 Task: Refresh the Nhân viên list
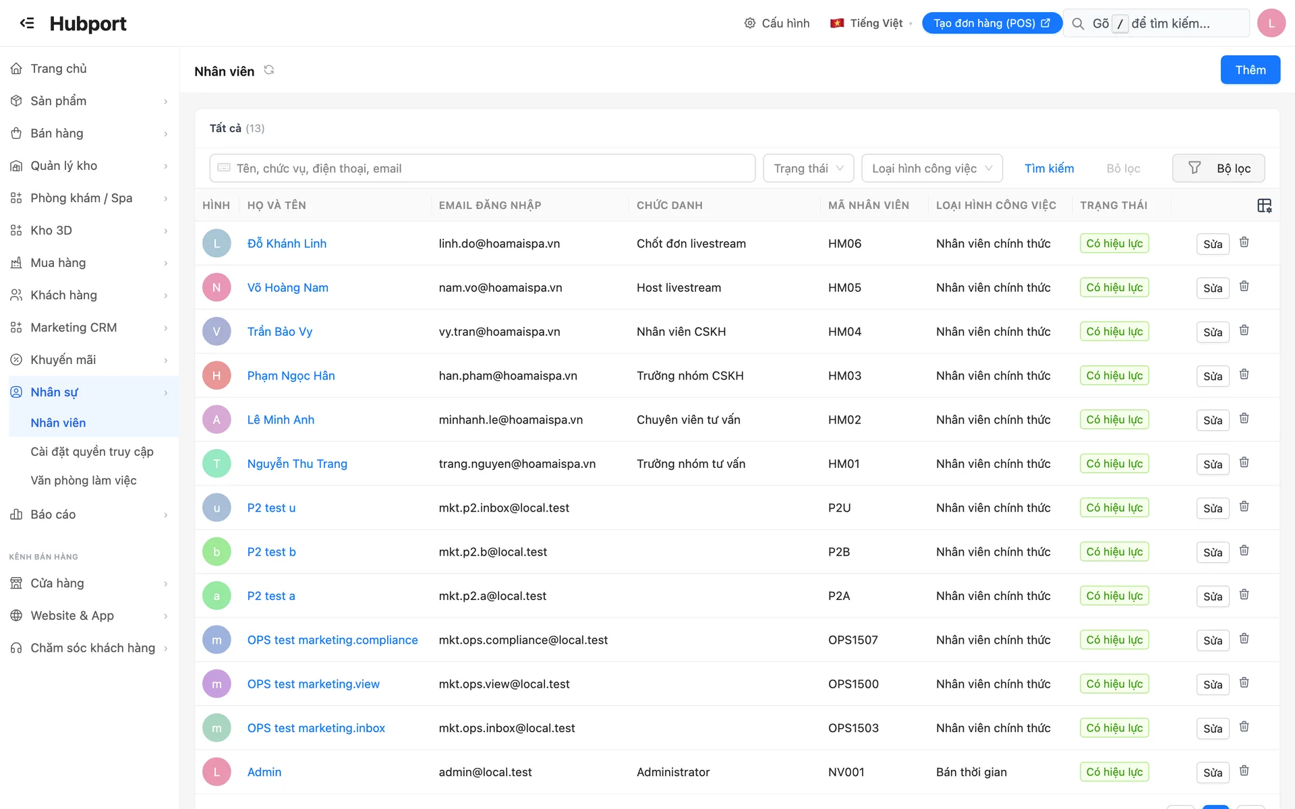[268, 70]
